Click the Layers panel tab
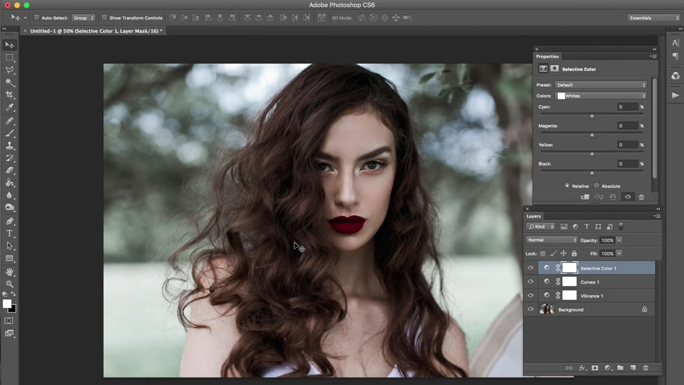 coord(534,216)
